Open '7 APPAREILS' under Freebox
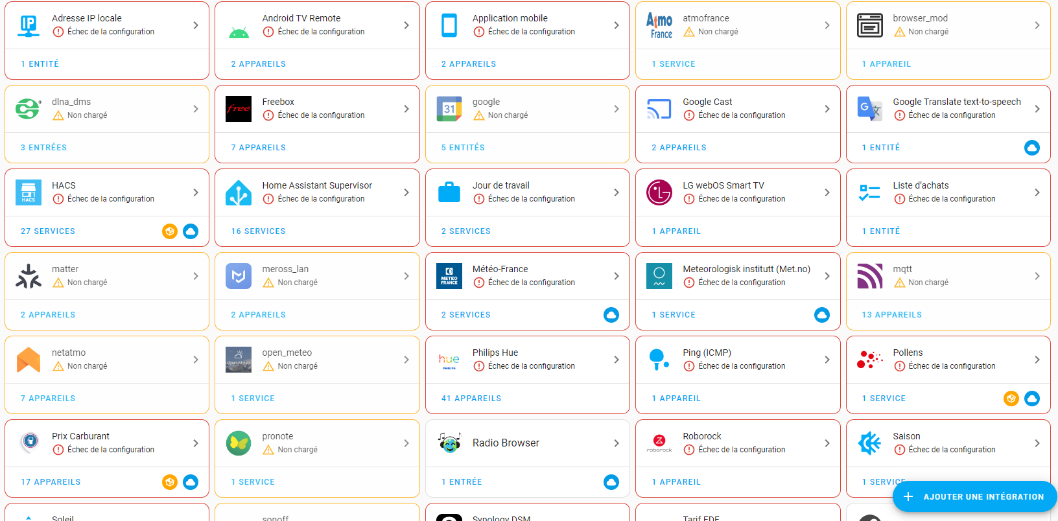Image resolution: width=1058 pixels, height=521 pixels. coord(258,148)
